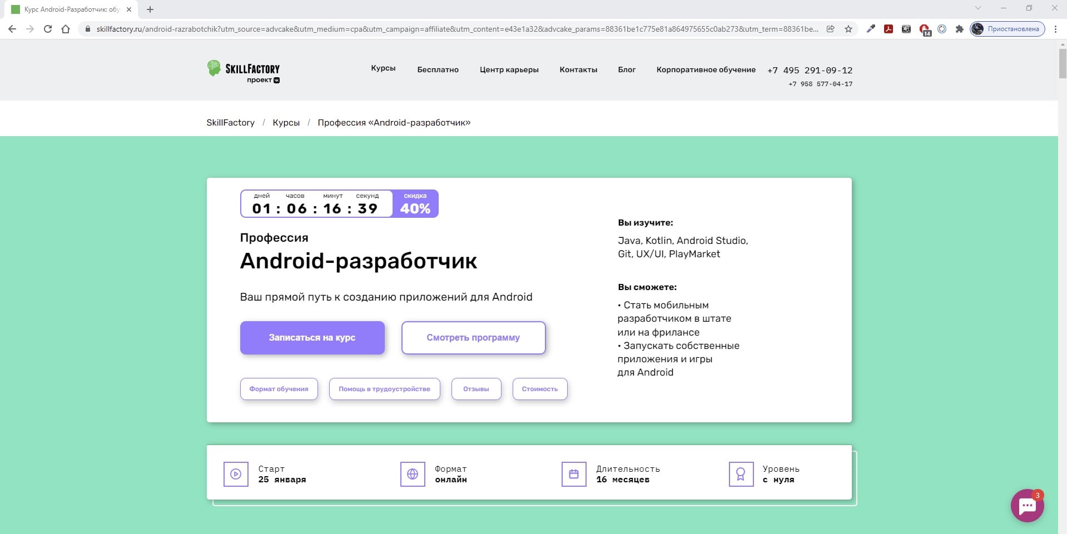Jump to Отзывы section
Viewport: 1067px width, 534px height.
476,389
